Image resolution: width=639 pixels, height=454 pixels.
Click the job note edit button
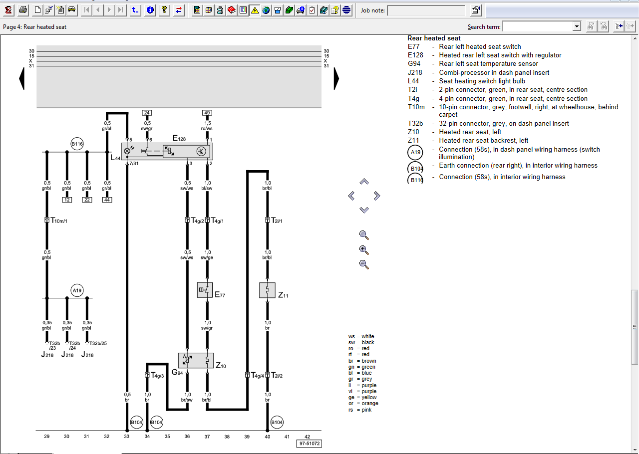475,10
